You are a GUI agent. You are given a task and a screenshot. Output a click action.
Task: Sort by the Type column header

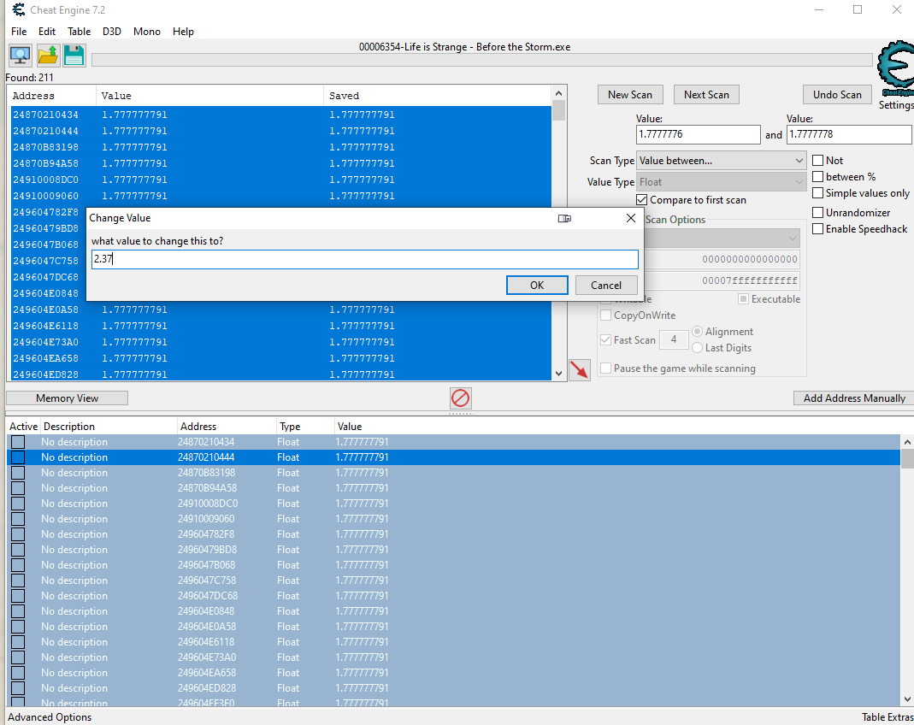(304, 427)
